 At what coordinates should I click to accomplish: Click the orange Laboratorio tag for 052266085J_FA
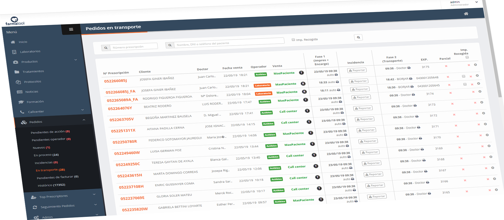(262, 85)
